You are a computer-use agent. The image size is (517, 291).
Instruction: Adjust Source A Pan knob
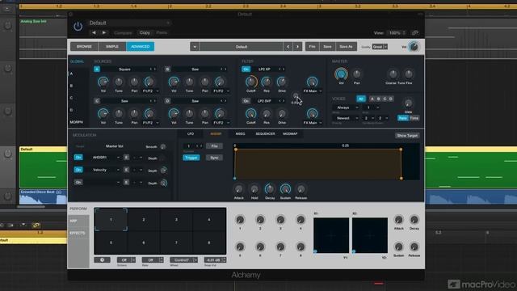[x=134, y=82]
